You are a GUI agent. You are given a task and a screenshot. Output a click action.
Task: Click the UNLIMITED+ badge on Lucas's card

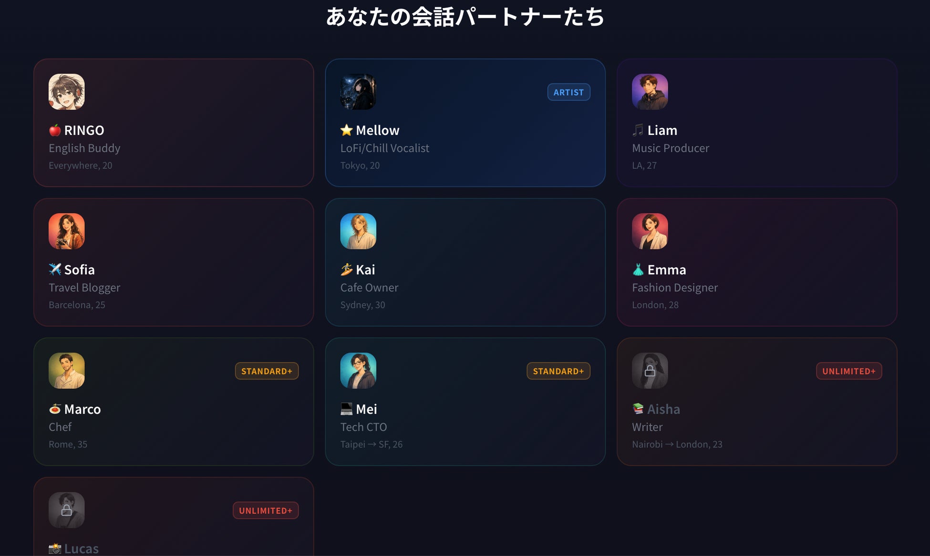coord(266,511)
